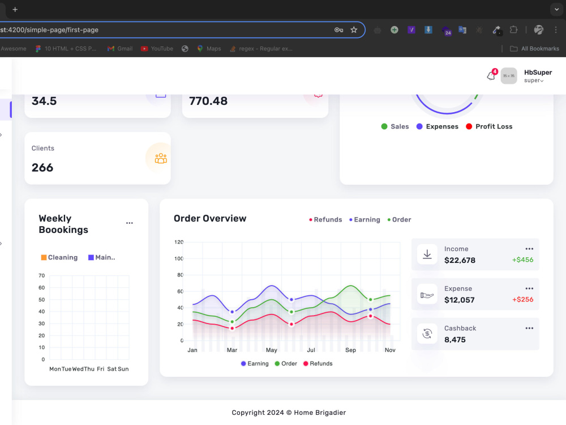Open the notifications bell with badge 4
Image resolution: width=566 pixels, height=425 pixels.
[x=492, y=75]
